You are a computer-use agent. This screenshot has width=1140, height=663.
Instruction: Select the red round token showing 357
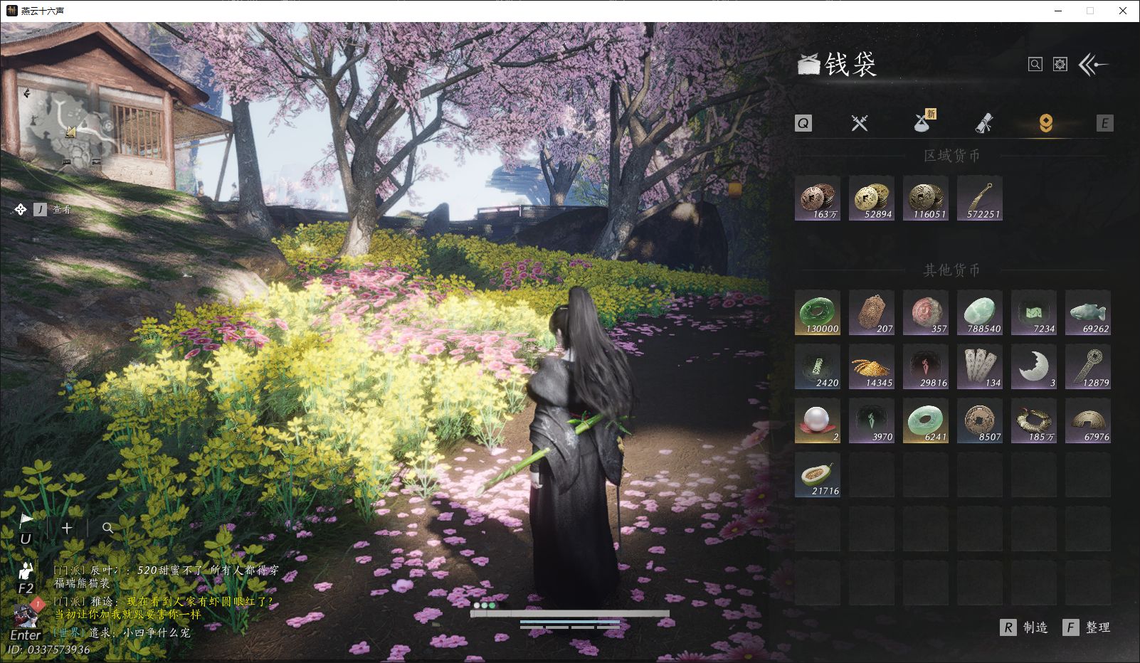926,312
